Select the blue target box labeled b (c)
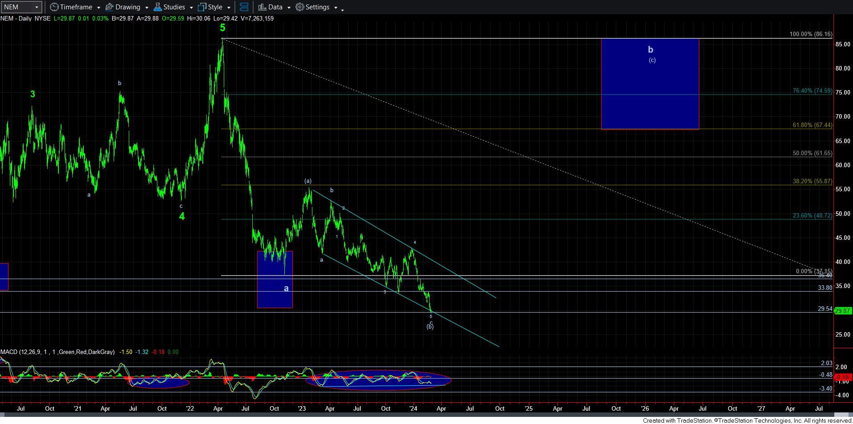 coord(650,84)
